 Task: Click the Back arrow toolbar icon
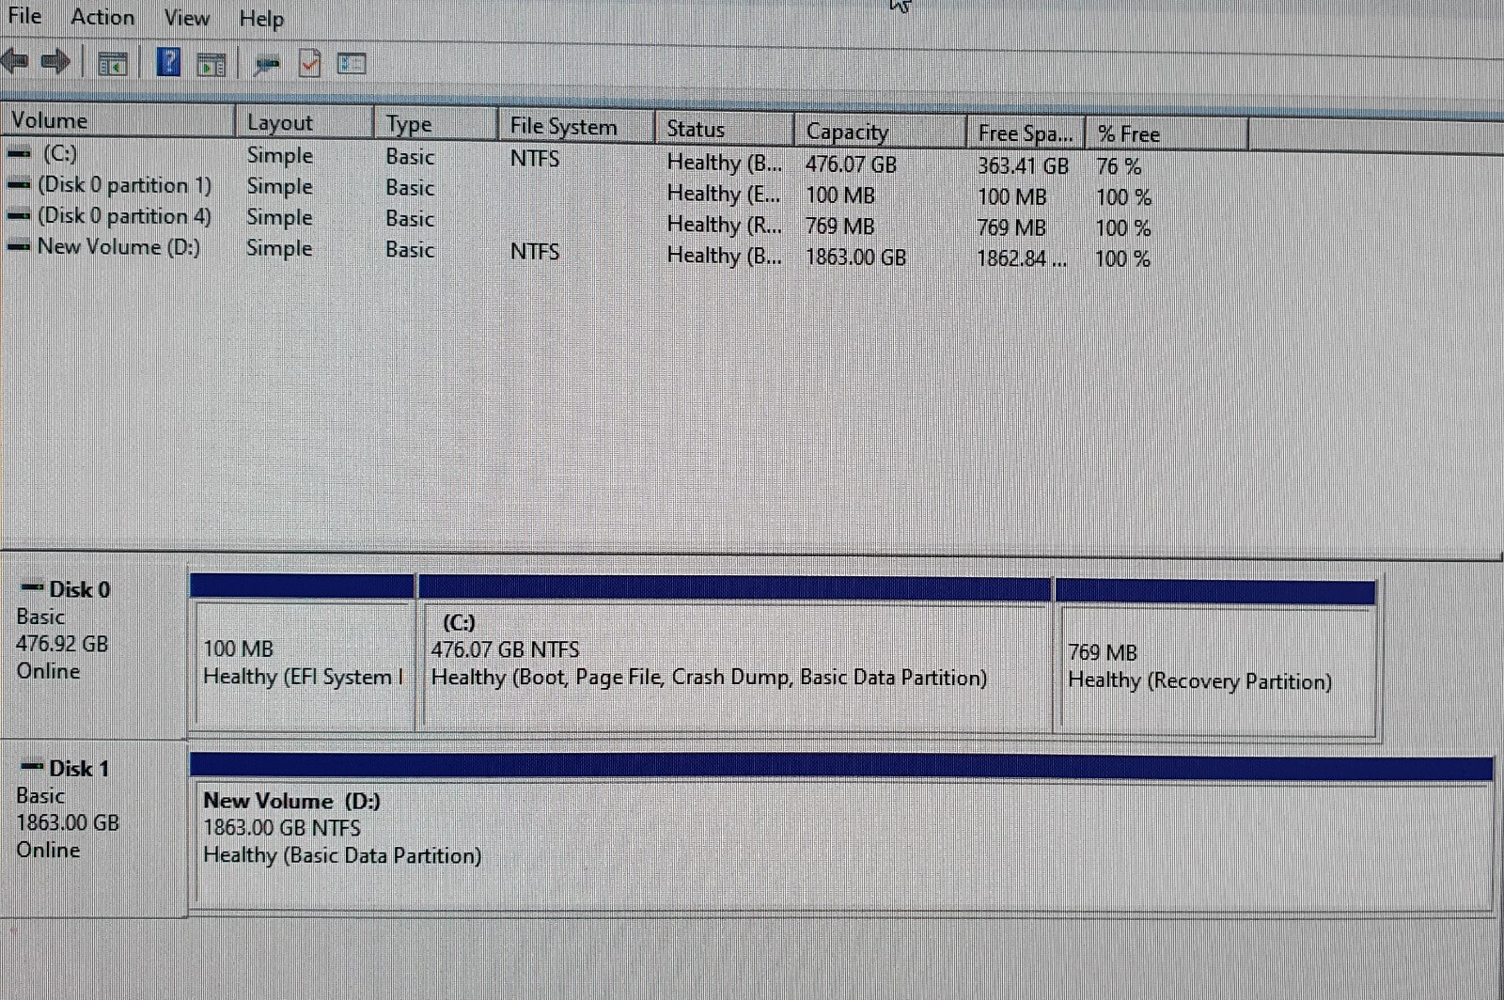point(14,62)
